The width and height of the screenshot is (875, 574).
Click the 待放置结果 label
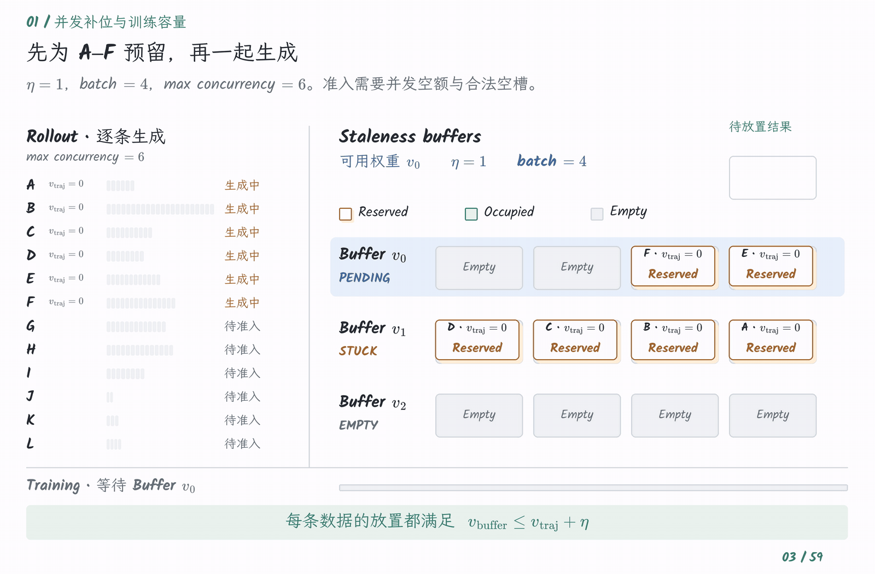point(760,127)
